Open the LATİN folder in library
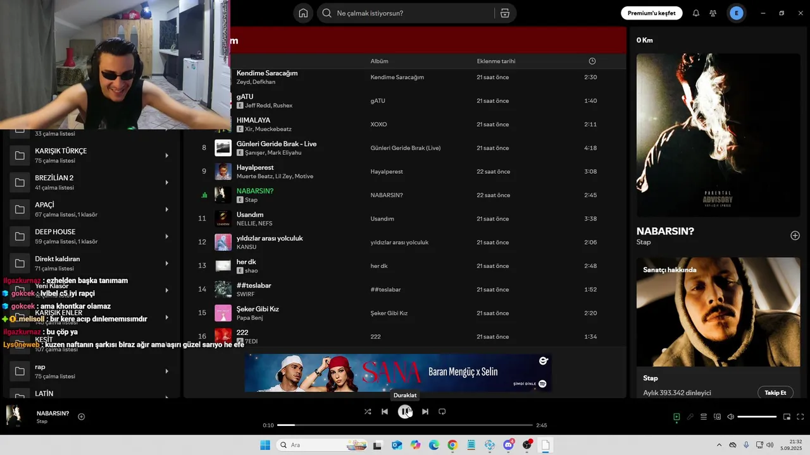 [x=90, y=393]
